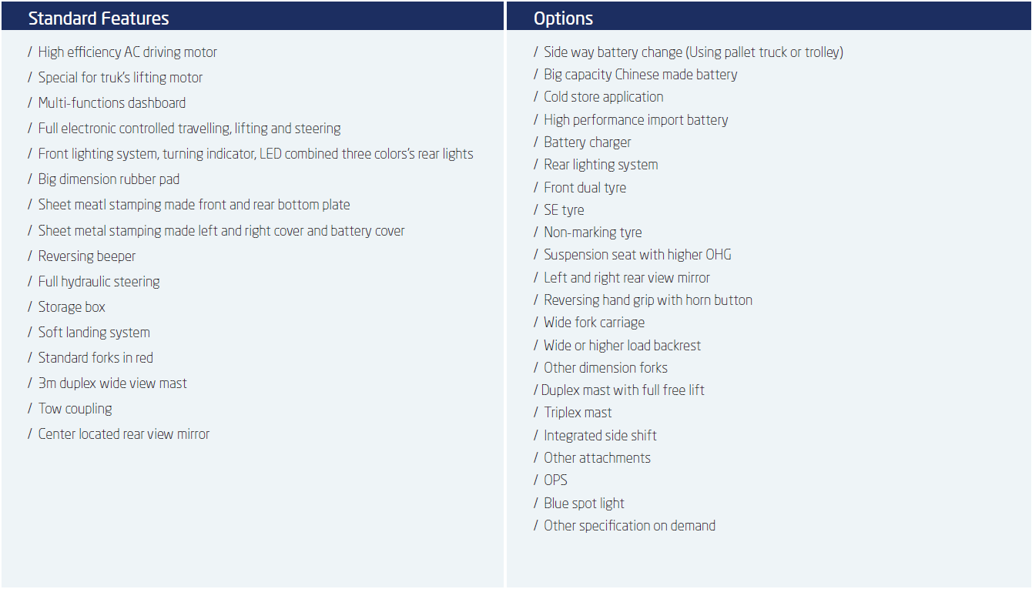The width and height of the screenshot is (1032, 589).
Task: Click the "Battery charger" option
Action: (x=588, y=142)
